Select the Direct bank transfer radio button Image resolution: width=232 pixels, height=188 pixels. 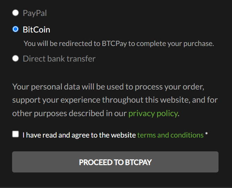coord(15,58)
